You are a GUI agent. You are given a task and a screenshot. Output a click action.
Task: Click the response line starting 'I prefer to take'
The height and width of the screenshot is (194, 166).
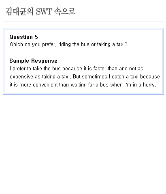[x=77, y=69]
